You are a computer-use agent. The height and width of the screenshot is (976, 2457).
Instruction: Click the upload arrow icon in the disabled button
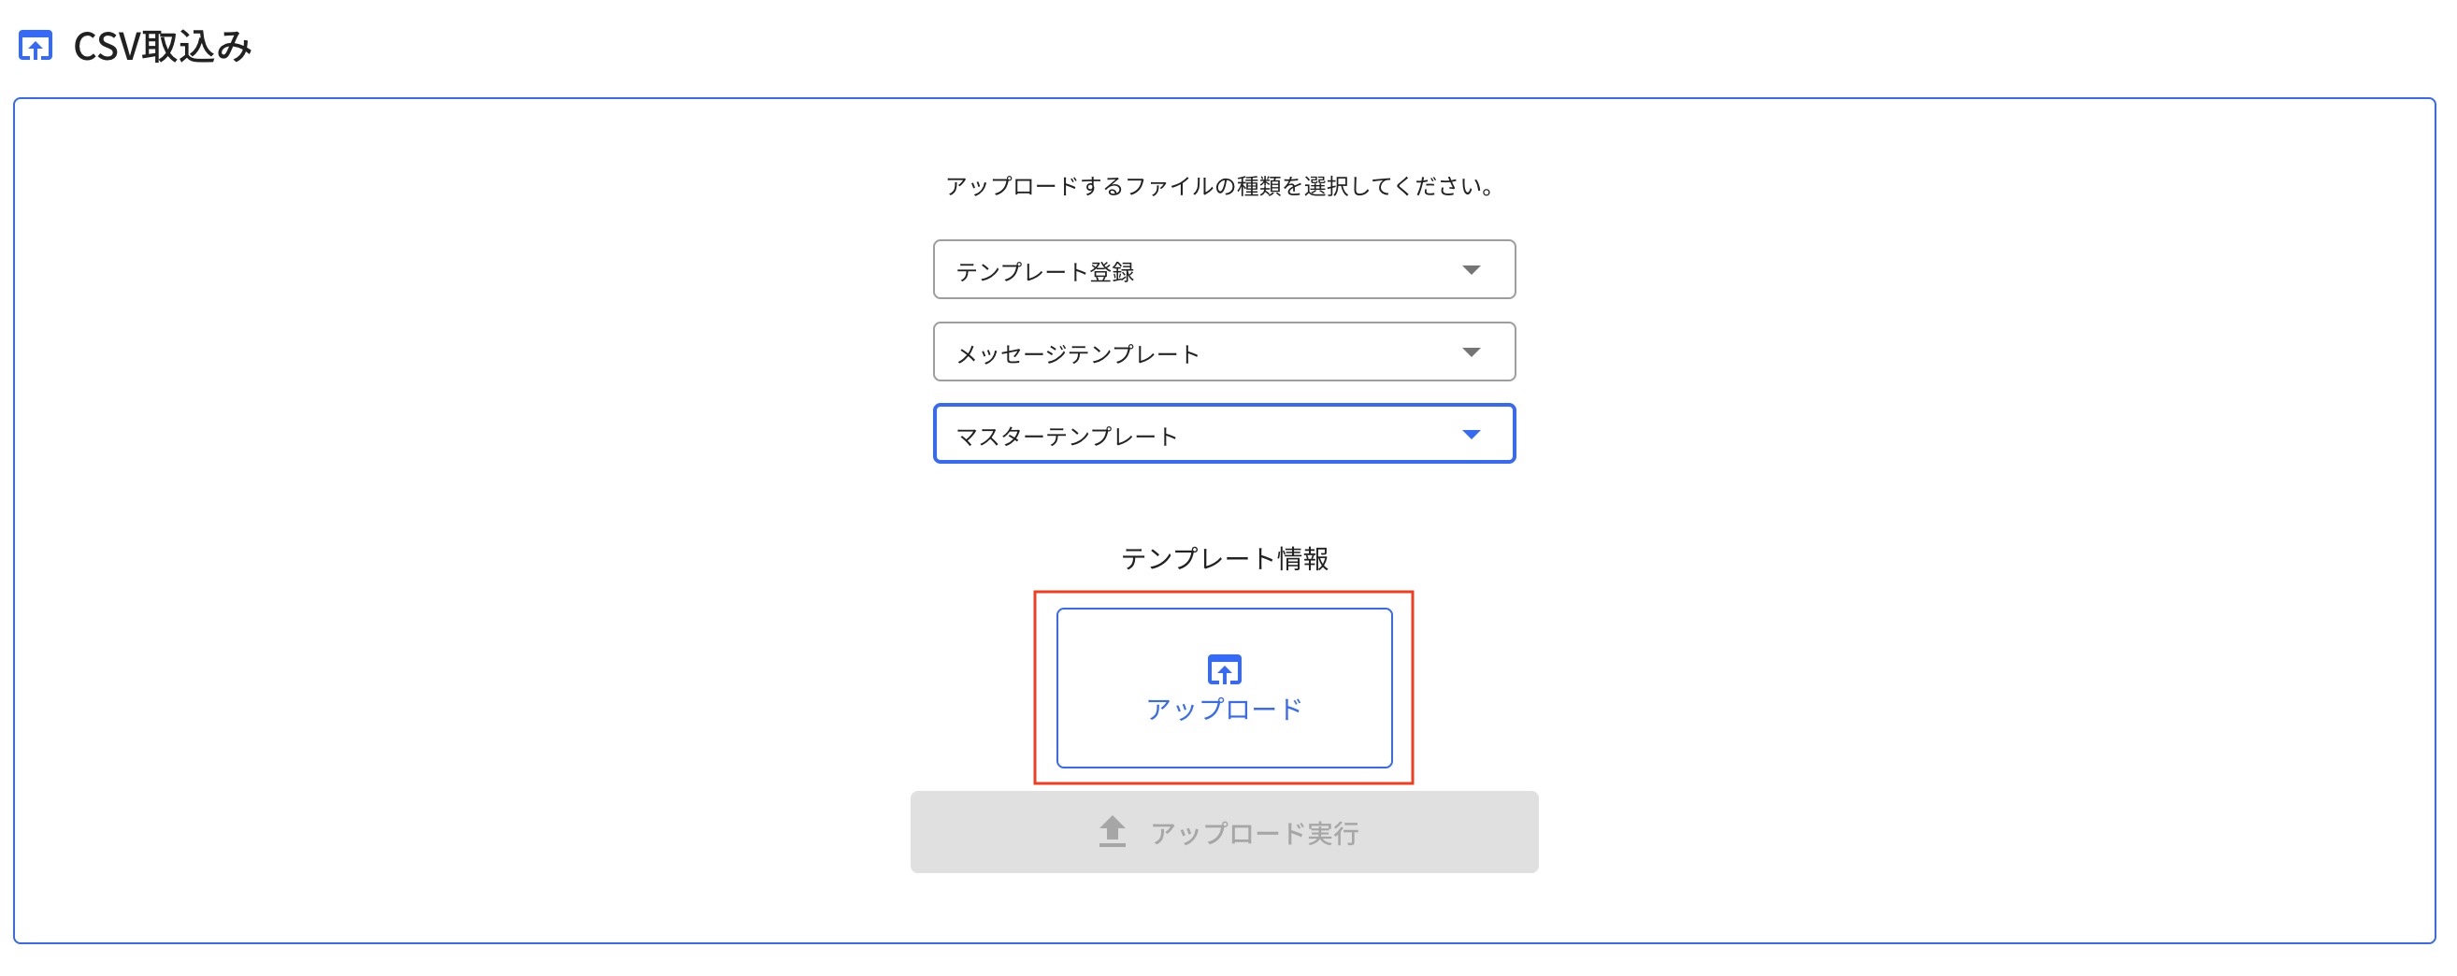point(1112,834)
